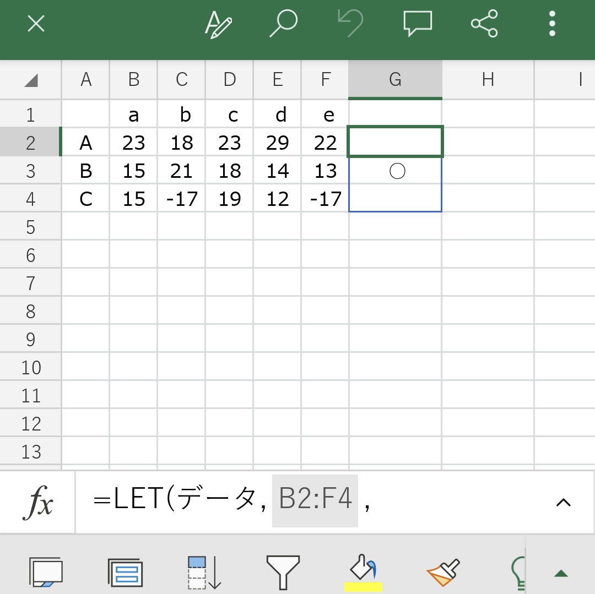Select cell B3 containing 15
595x594 pixels.
pos(133,171)
